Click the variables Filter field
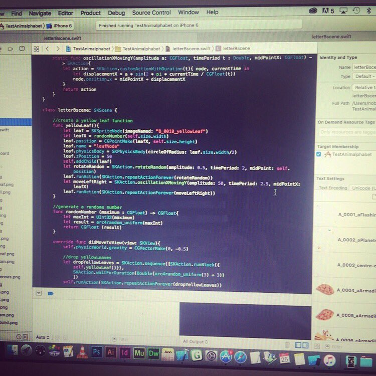Viewport: 376px width, 376px height. pyautogui.click(x=144, y=339)
